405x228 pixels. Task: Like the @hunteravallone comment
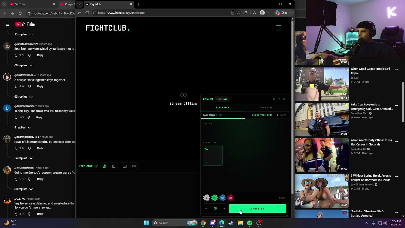coord(16,86)
